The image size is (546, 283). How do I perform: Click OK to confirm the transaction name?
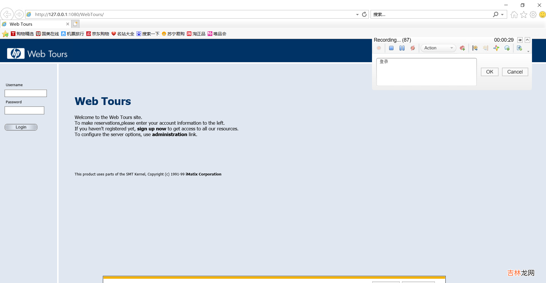[x=489, y=72]
